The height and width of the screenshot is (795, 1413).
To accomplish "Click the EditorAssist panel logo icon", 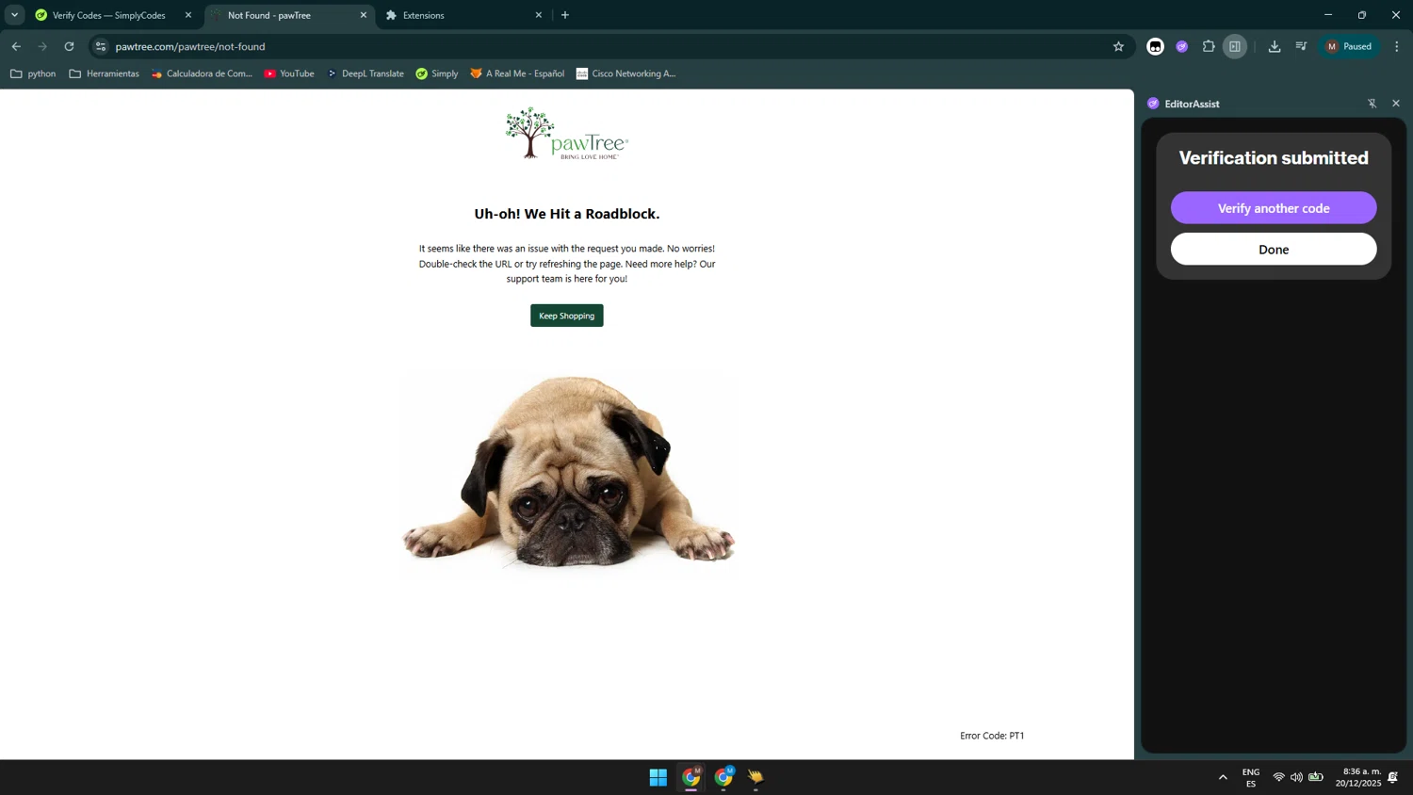I will click(x=1153, y=104).
